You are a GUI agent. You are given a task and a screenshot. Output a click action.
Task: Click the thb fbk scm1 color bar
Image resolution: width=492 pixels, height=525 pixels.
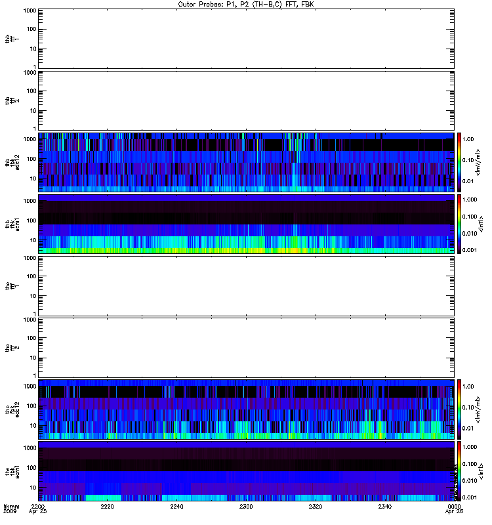(x=459, y=224)
